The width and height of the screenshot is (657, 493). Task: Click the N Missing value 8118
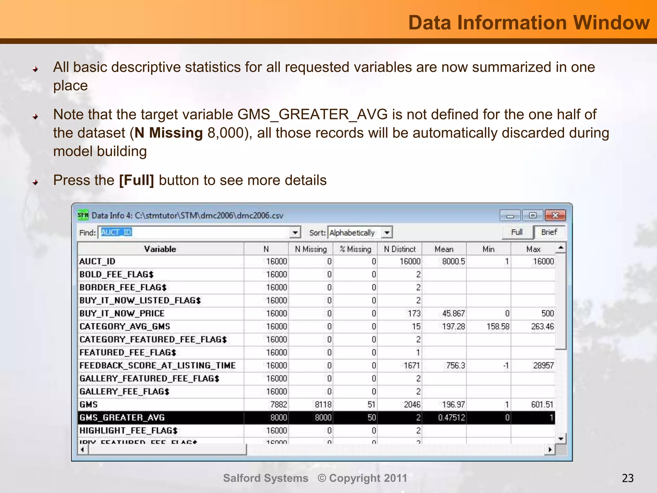click(x=323, y=405)
